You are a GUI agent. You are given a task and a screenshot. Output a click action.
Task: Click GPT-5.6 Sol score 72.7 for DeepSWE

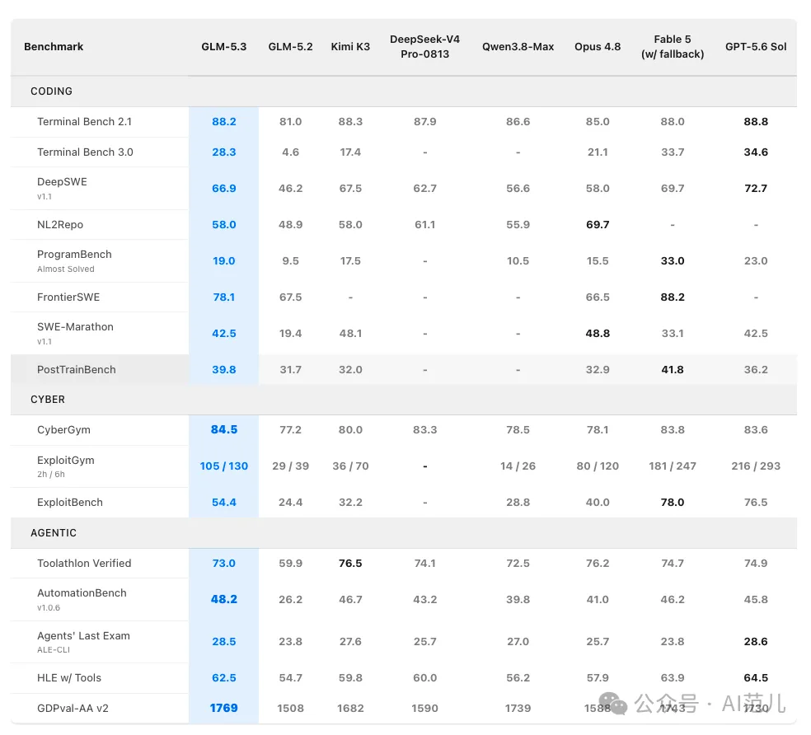pyautogui.click(x=756, y=188)
